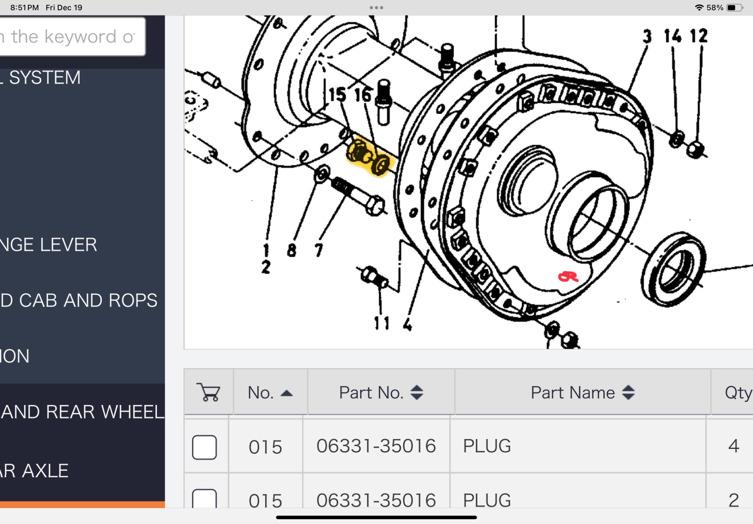The image size is (753, 524).
Task: Check the first PLUG row checkbox
Action: pyautogui.click(x=204, y=447)
